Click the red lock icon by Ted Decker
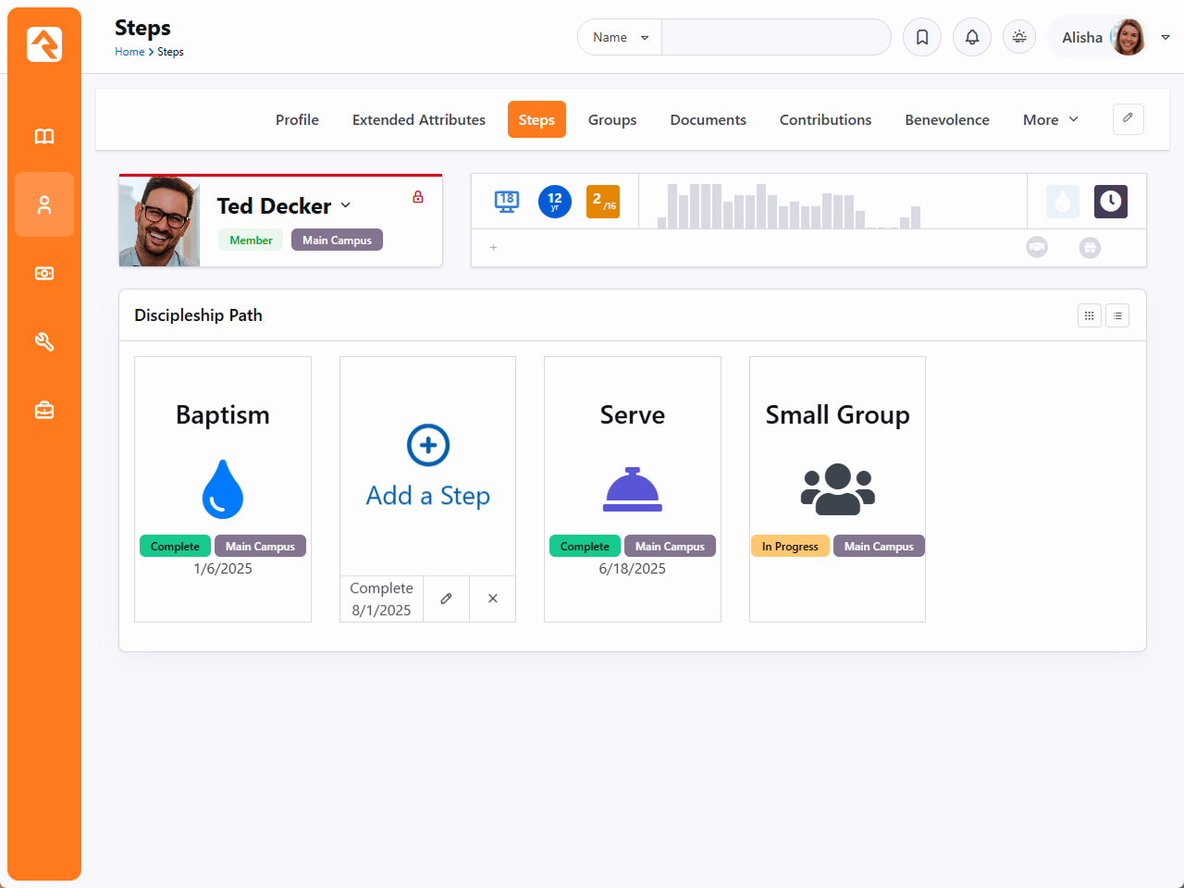 tap(418, 197)
